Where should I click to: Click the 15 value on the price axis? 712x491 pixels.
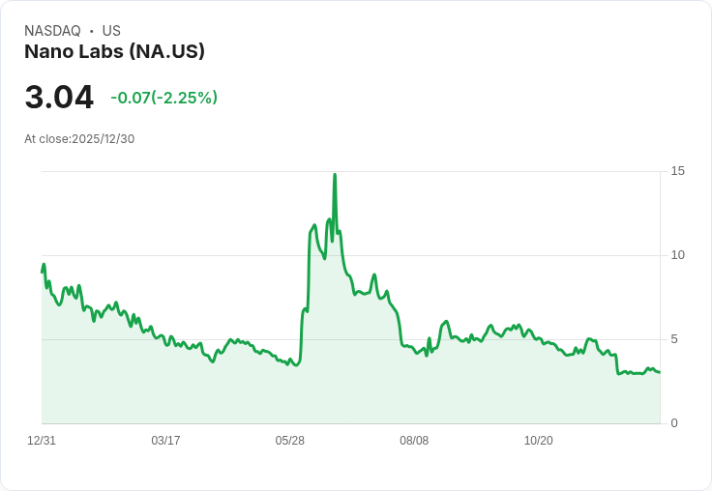(677, 171)
